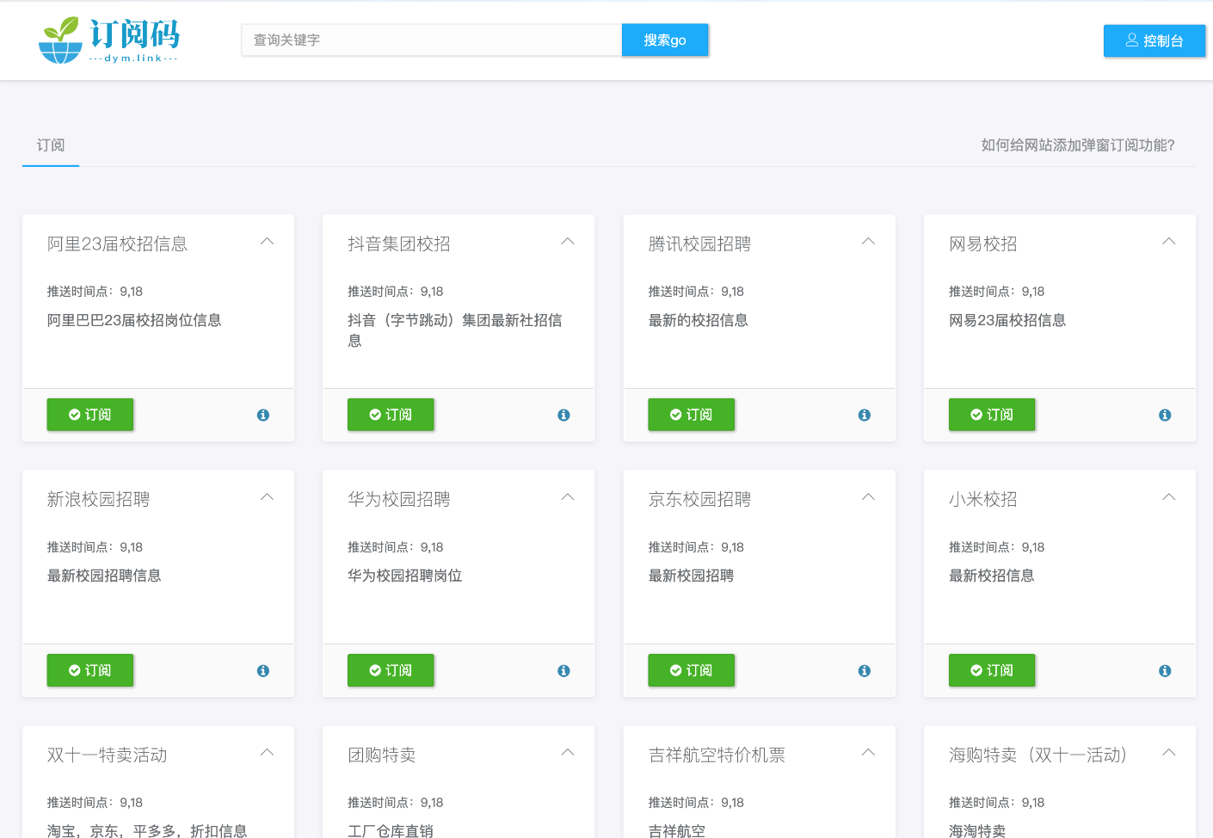Click description 阿里巴巴23届校招岗位信息
The height and width of the screenshot is (838, 1213).
[x=134, y=320]
